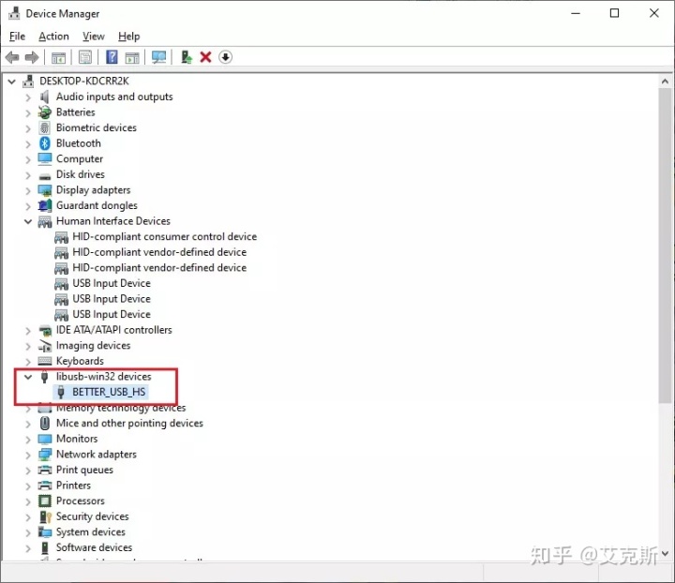
Task: Click the Network adapters icon
Action: (x=45, y=455)
